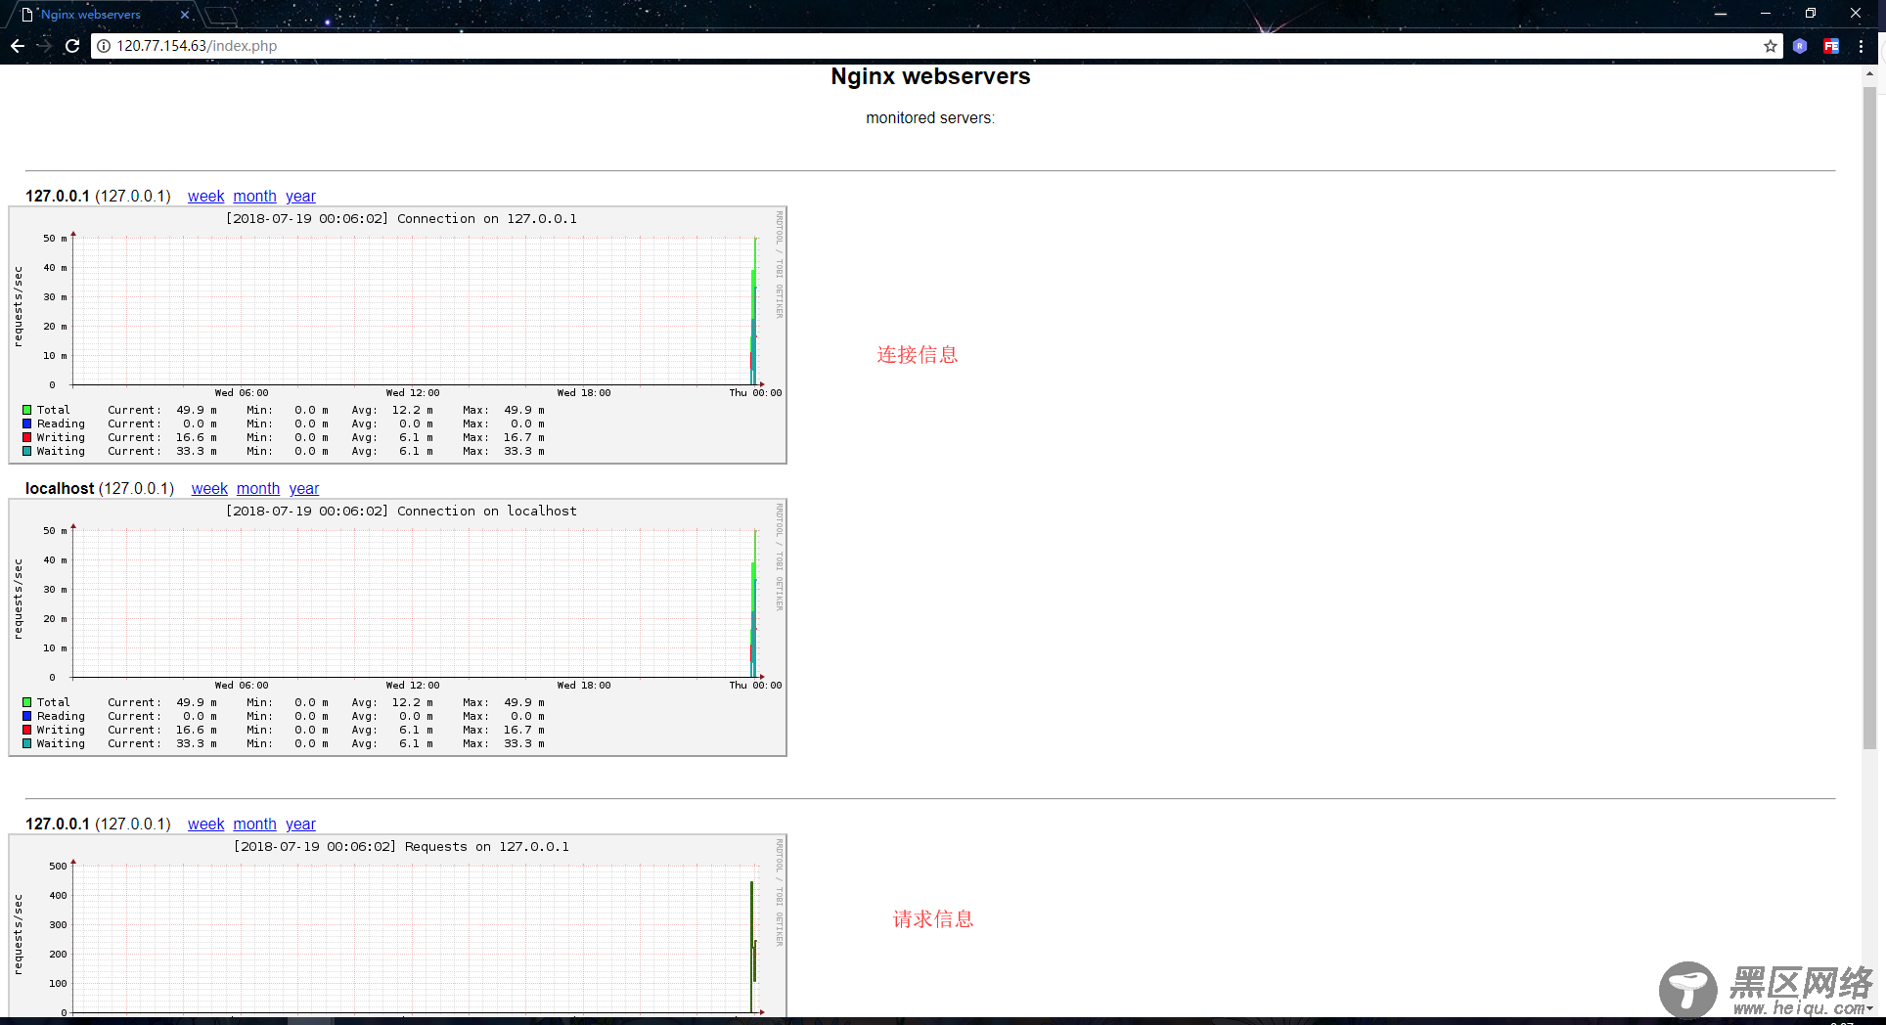Click the scrollbar up arrow

(x=1869, y=73)
